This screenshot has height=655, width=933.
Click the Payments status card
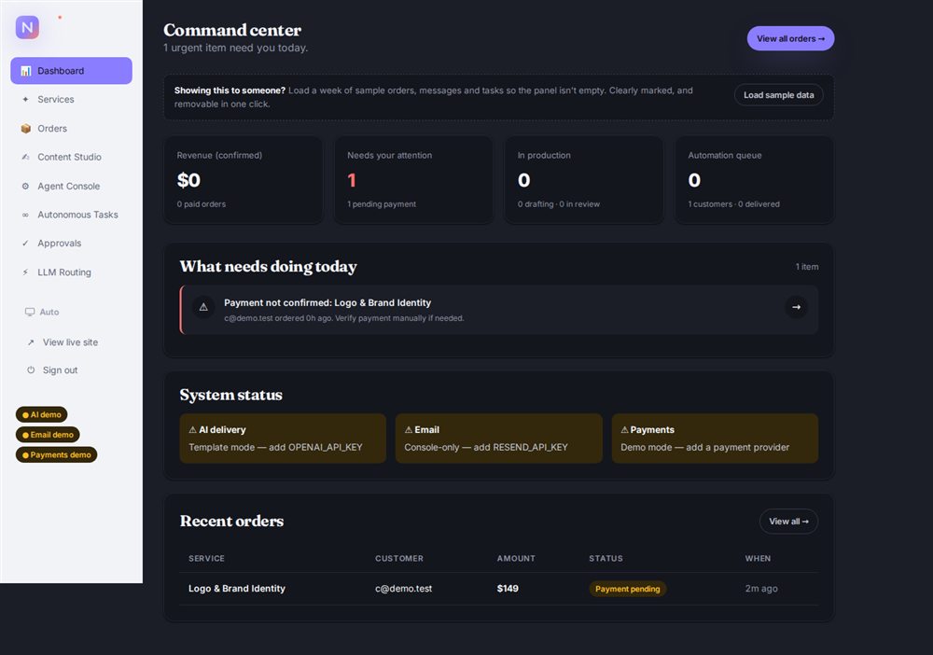coord(715,439)
